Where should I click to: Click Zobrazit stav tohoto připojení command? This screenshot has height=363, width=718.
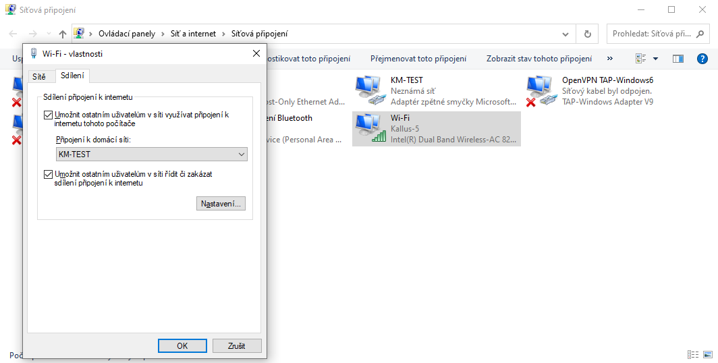[x=539, y=59]
